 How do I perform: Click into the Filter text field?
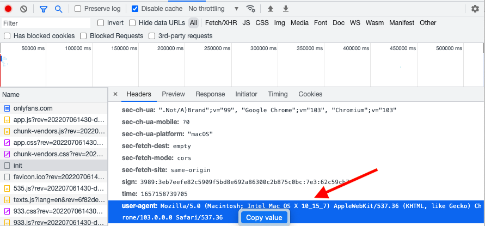[x=46, y=23]
